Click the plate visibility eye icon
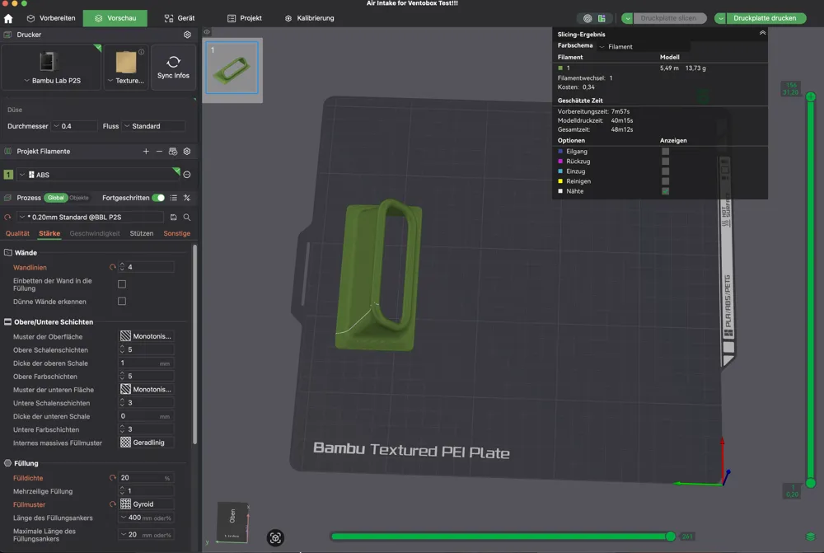This screenshot has width=824, height=553. (207, 32)
